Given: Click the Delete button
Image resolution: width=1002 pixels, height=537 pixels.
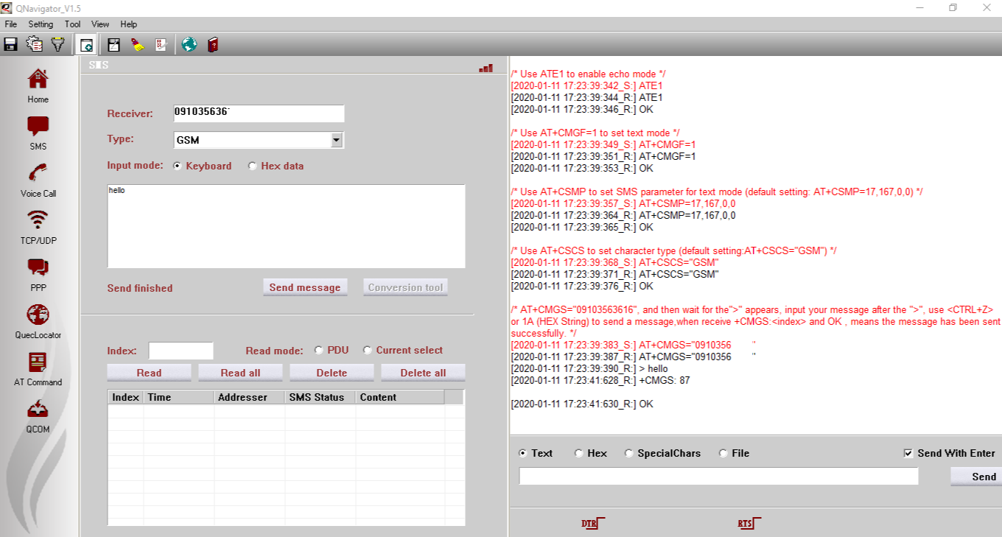Looking at the screenshot, I should coord(332,373).
